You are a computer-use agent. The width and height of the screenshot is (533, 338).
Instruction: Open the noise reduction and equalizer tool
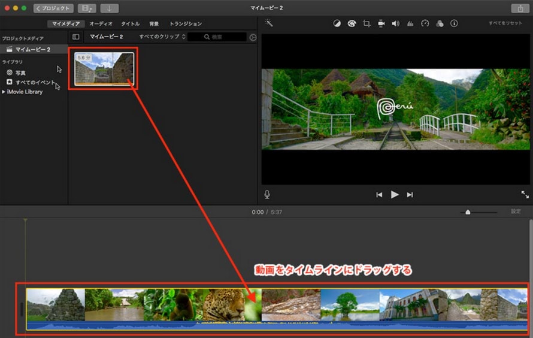[x=410, y=23]
